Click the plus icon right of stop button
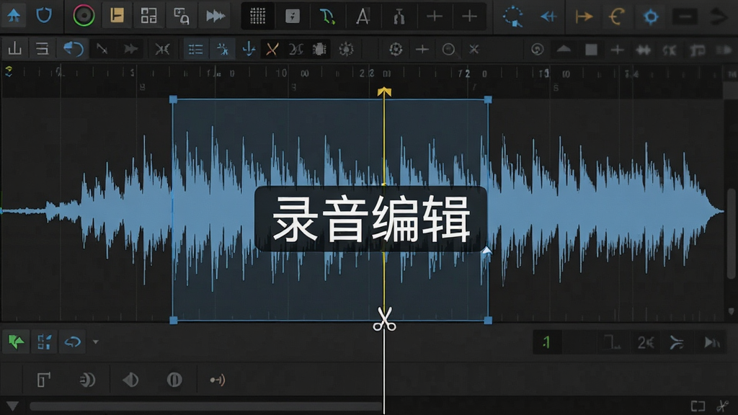 (x=617, y=50)
